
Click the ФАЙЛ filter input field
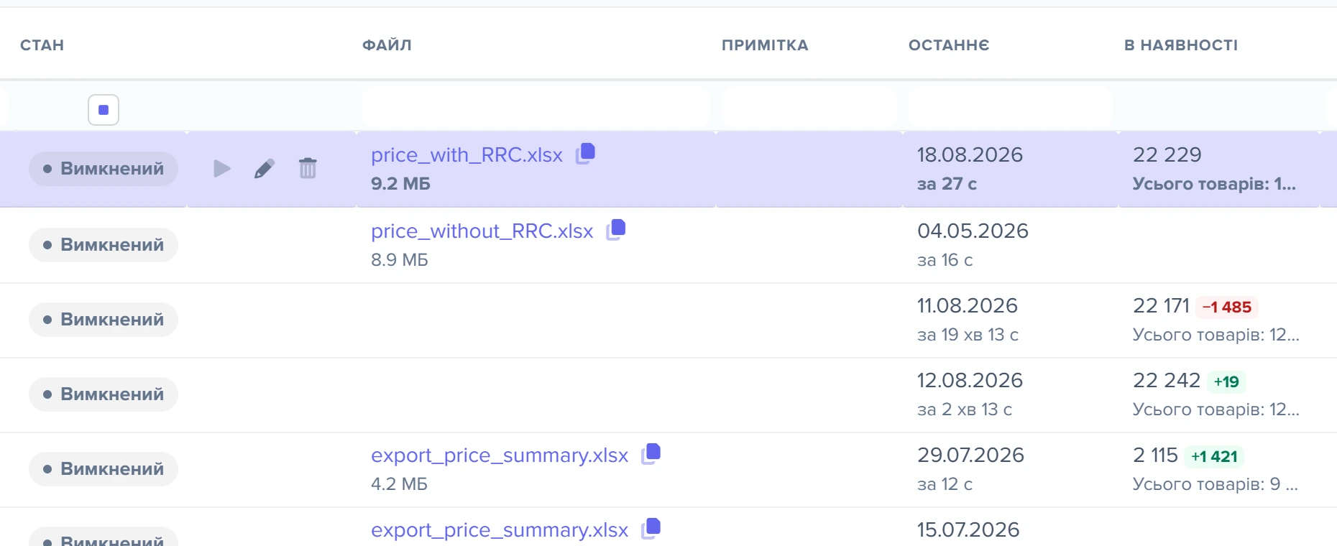[536, 108]
